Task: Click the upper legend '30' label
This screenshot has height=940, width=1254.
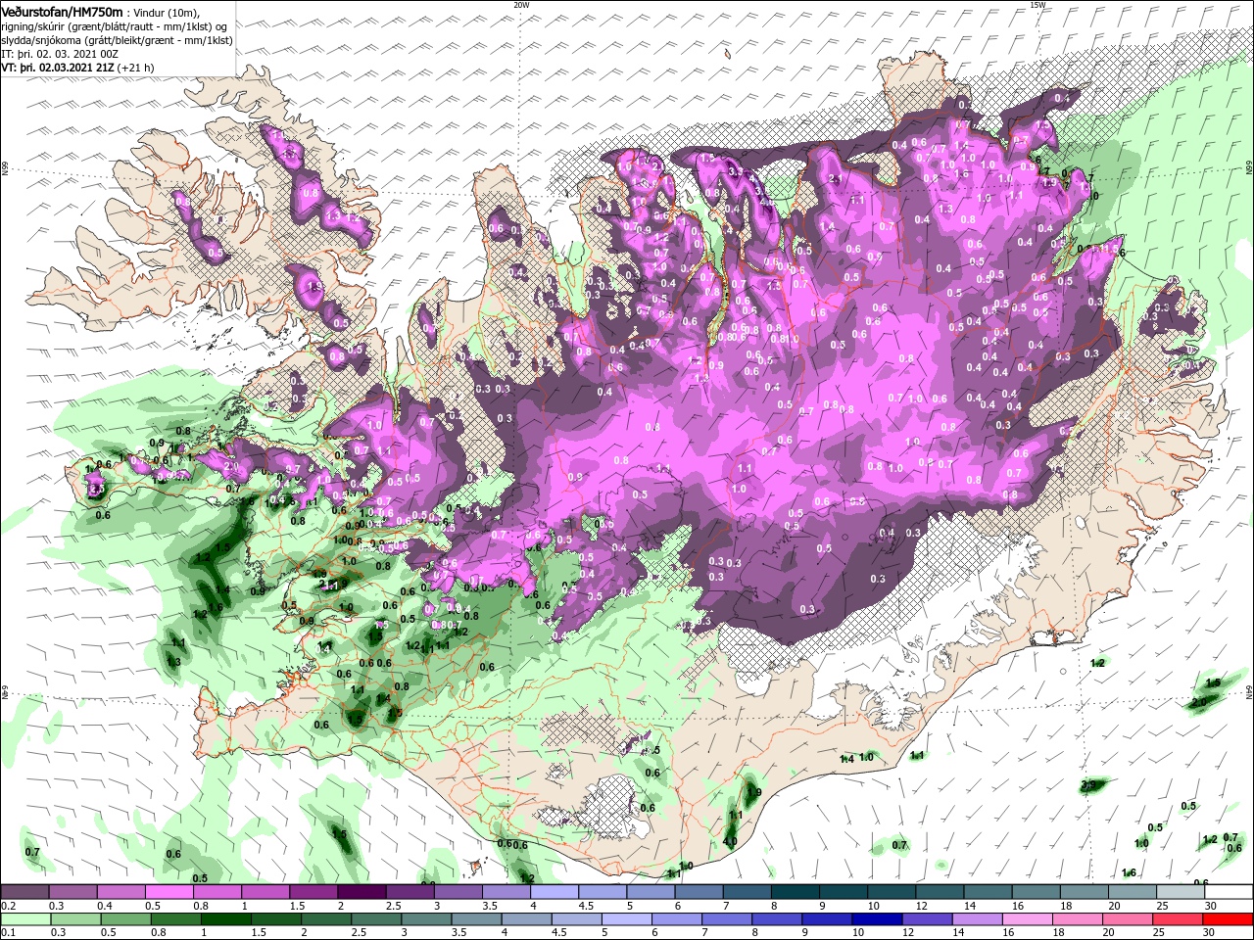Action: [x=1211, y=906]
